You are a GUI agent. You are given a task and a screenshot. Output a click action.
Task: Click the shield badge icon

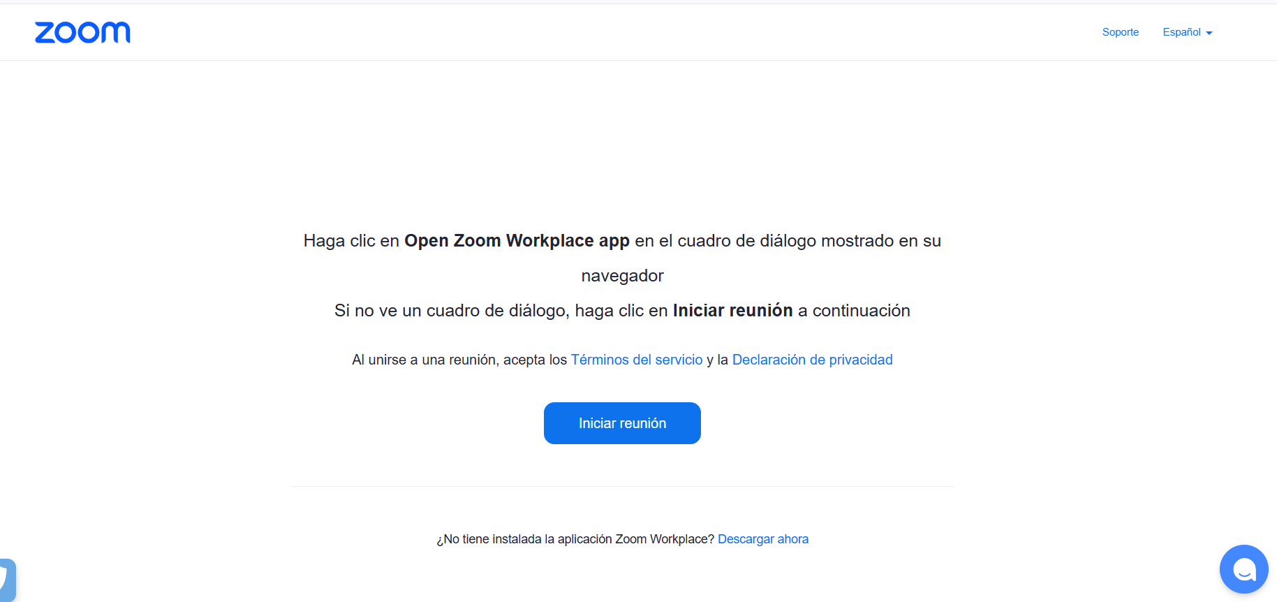pos(7,580)
